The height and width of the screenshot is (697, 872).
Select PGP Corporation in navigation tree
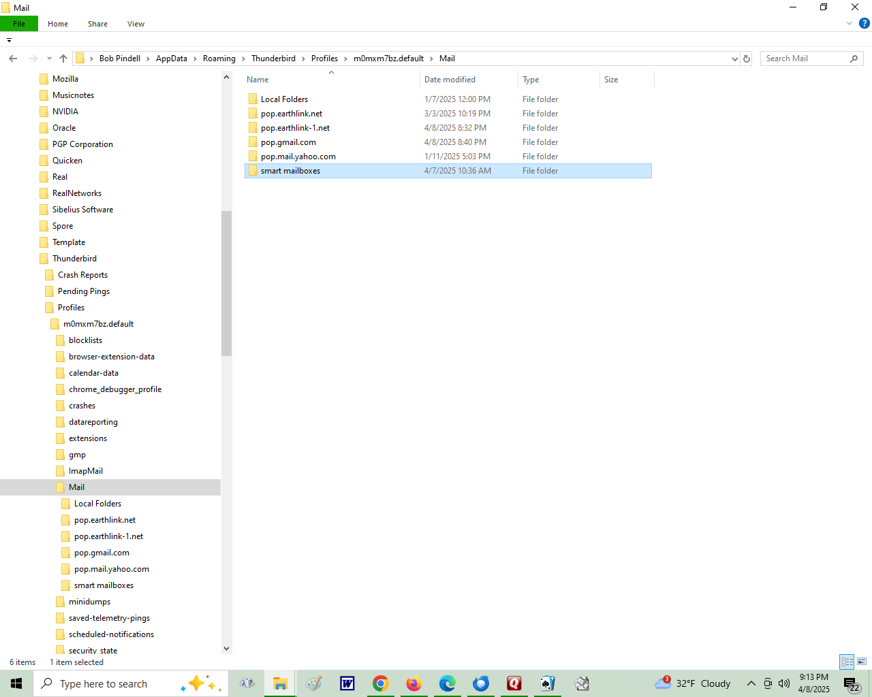point(82,144)
